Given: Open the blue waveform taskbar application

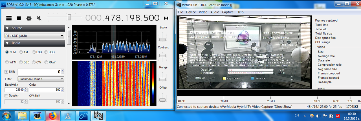Looking at the screenshot, I should click(83, 116).
